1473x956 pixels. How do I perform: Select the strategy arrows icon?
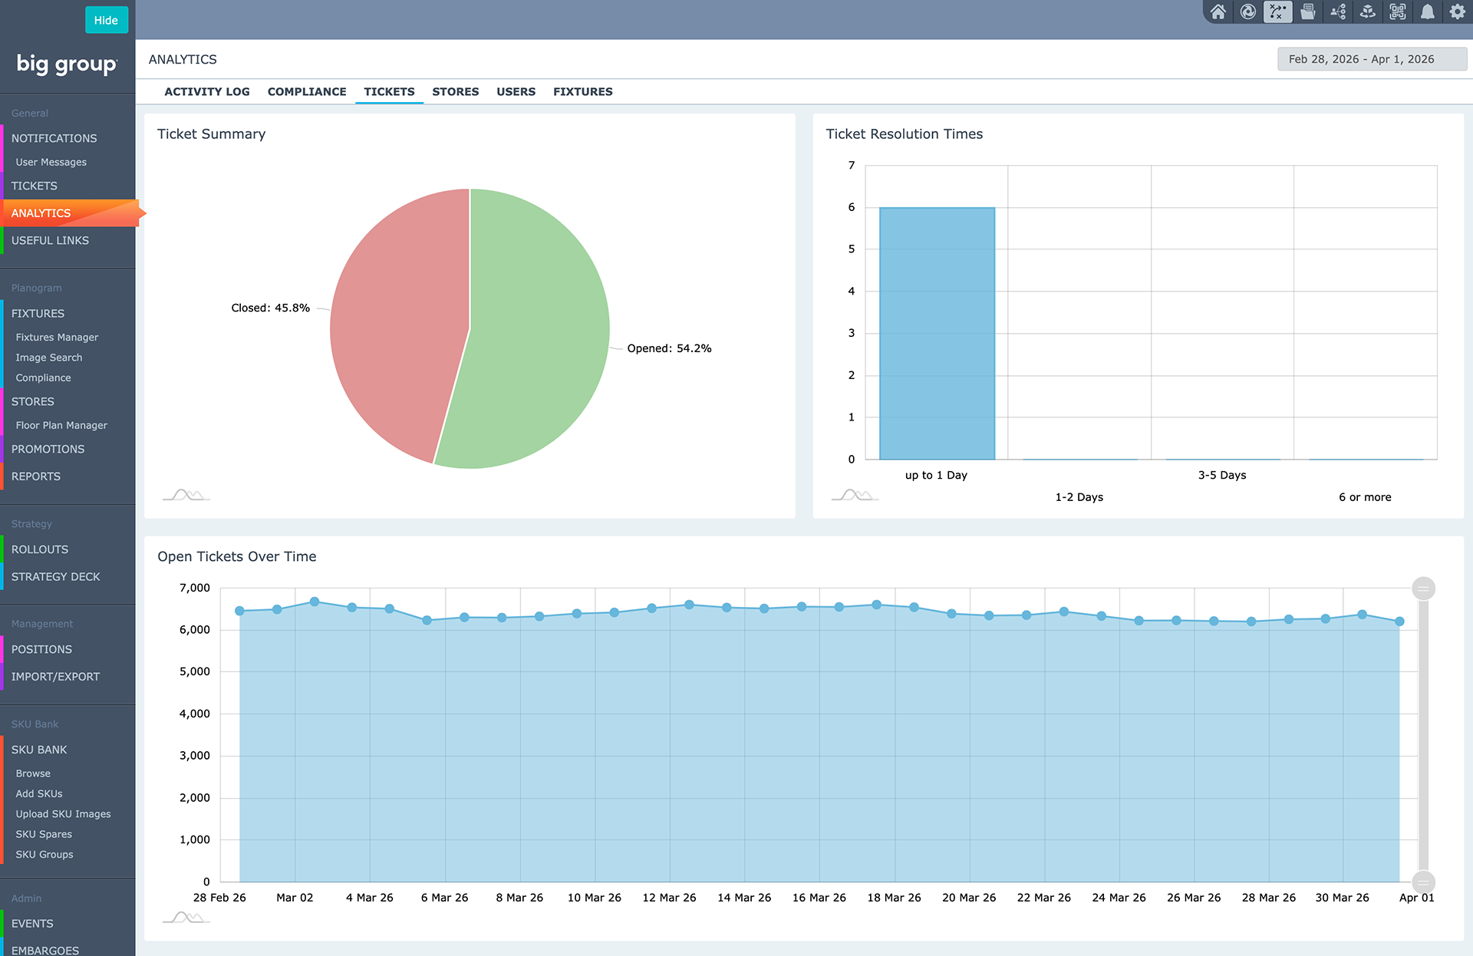click(x=1277, y=12)
